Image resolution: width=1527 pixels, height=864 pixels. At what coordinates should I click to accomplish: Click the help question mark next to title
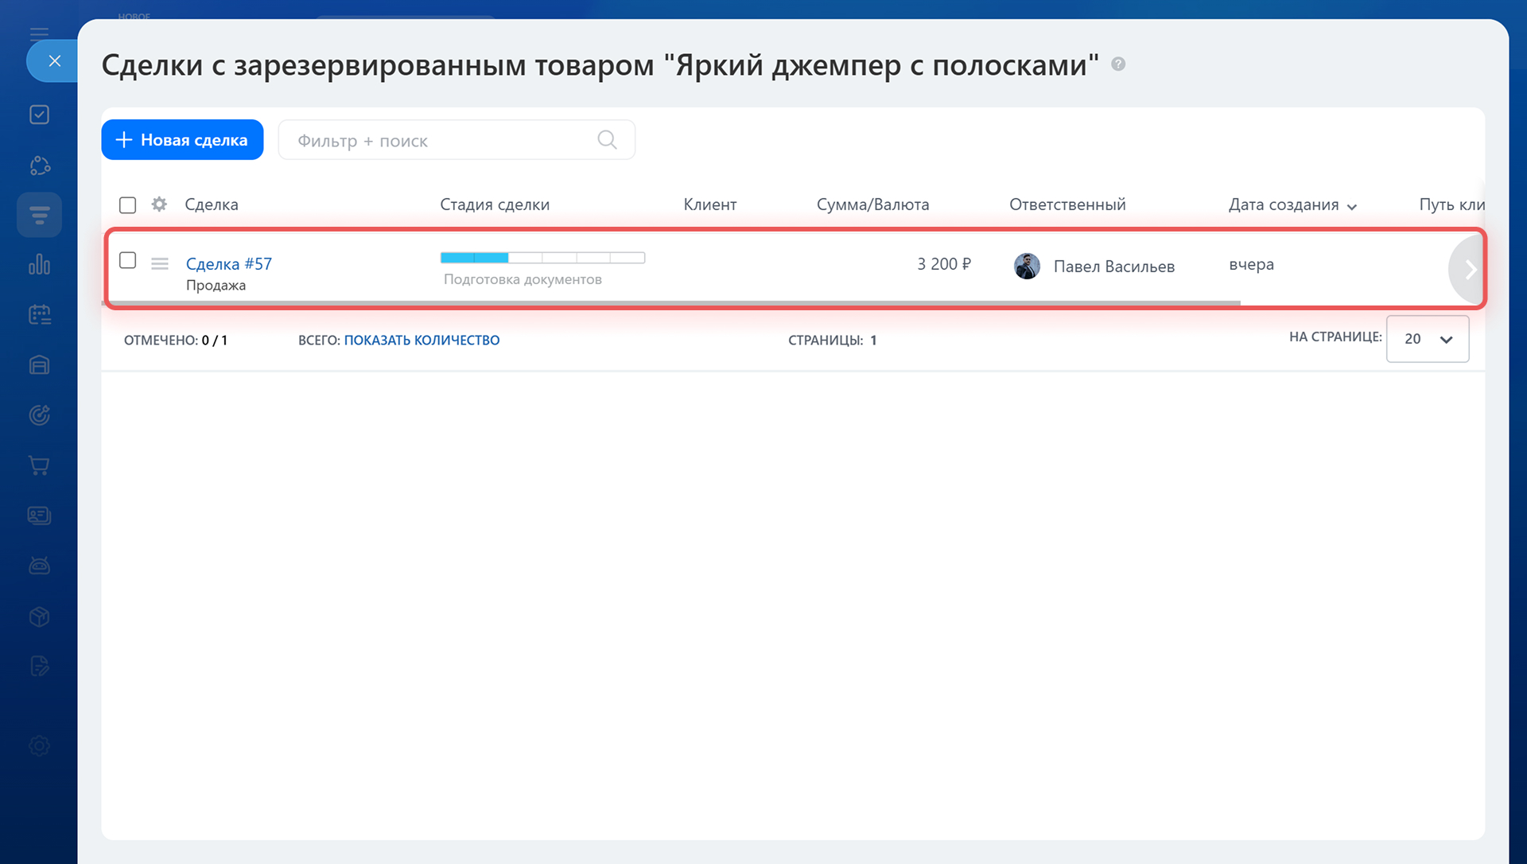click(x=1118, y=64)
